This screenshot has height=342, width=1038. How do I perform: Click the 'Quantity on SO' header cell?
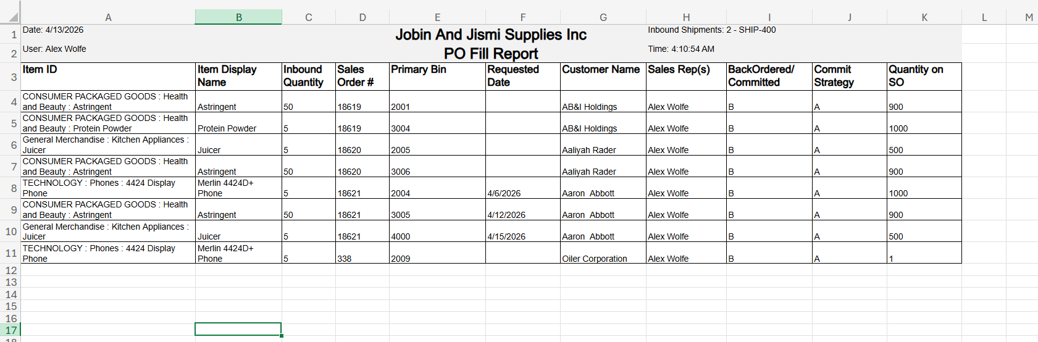[924, 76]
